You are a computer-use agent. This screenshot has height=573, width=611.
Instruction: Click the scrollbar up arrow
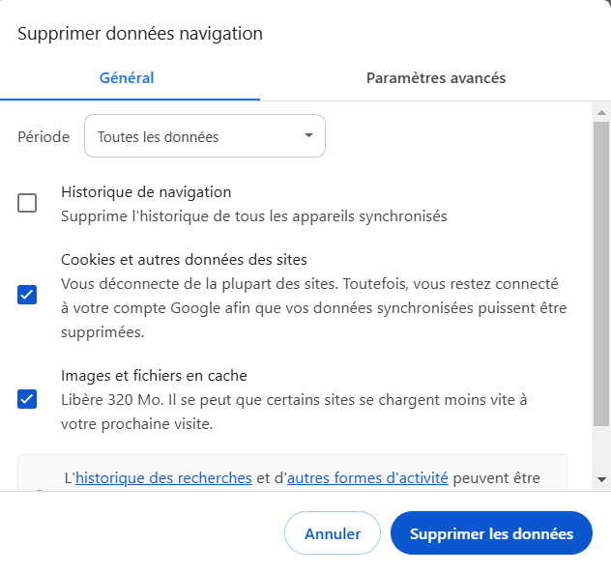pos(600,111)
